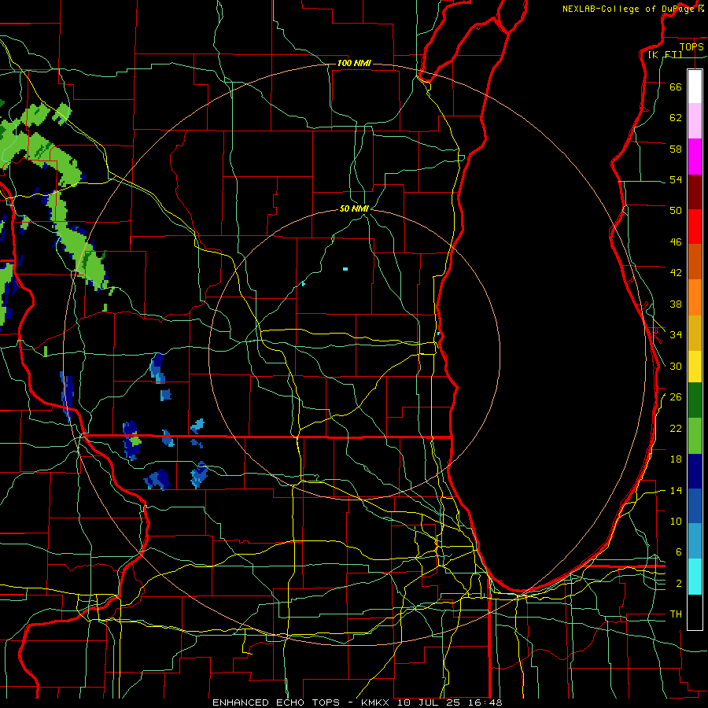The height and width of the screenshot is (708, 708).
Task: Click the "26" scale label
Action: tap(676, 397)
